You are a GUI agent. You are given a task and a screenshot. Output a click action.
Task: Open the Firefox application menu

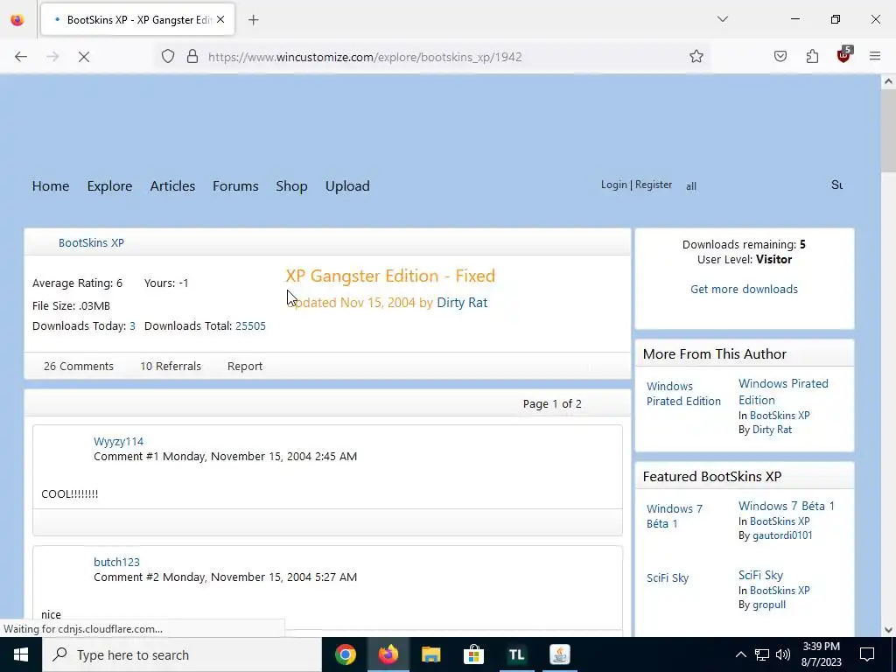pos(875,56)
